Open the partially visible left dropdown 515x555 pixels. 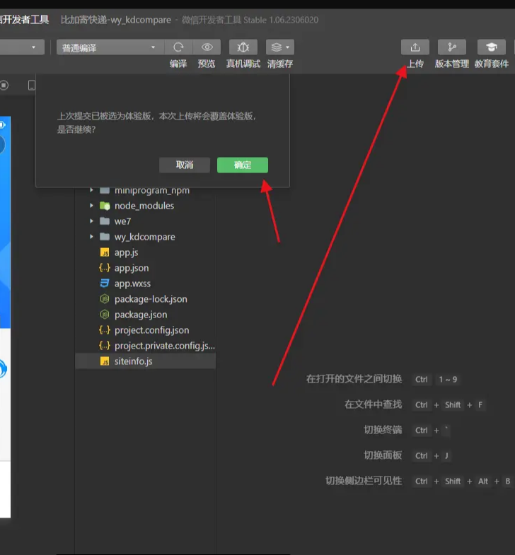coord(22,47)
